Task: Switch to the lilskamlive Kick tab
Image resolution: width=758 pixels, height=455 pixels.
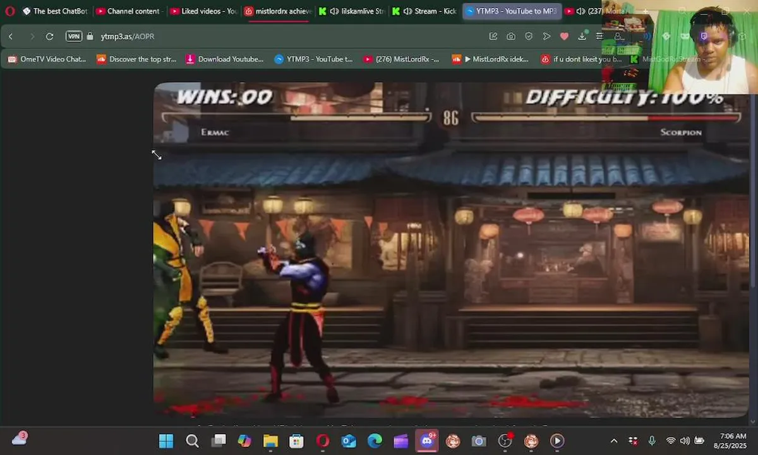Action: coord(352,11)
